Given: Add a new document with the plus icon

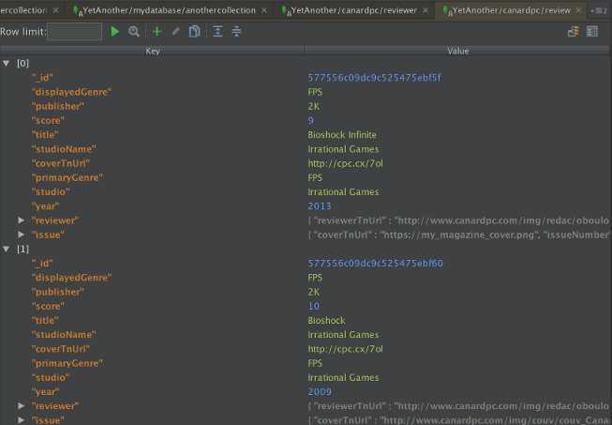Looking at the screenshot, I should [157, 31].
